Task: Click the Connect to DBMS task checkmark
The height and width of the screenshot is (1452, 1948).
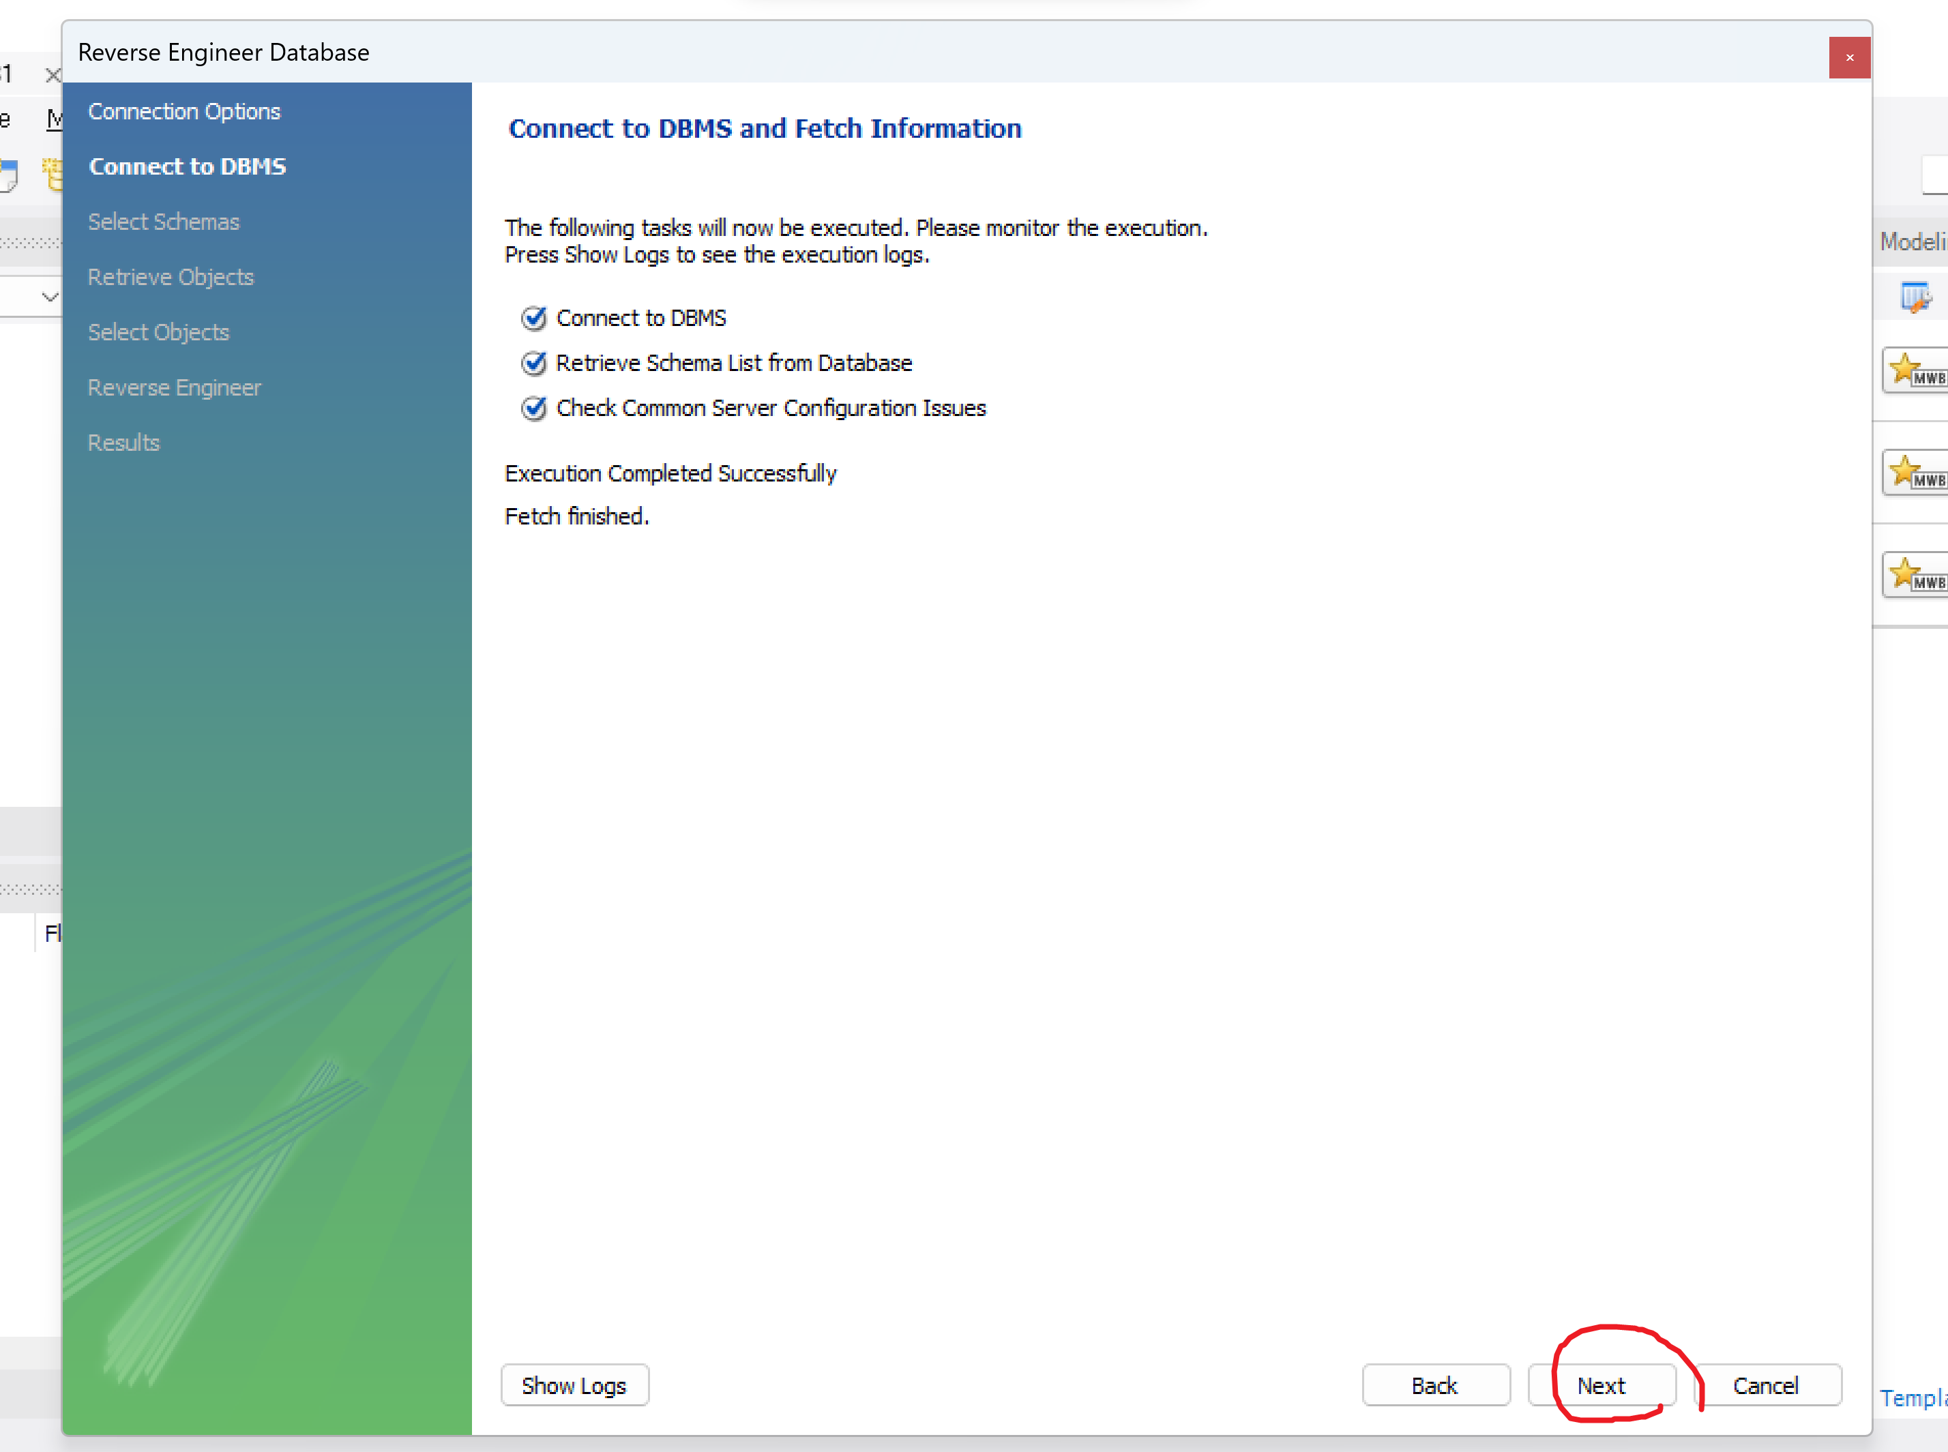Action: [533, 318]
